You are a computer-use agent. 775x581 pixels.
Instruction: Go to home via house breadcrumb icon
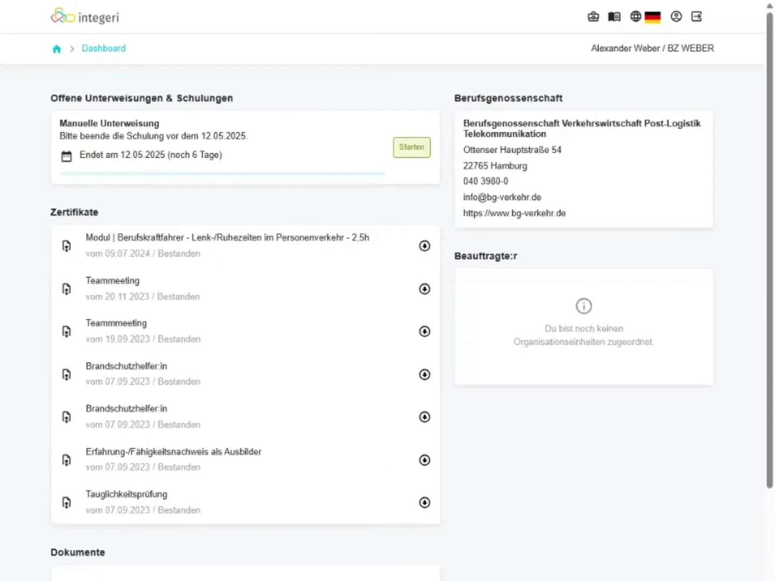point(57,49)
